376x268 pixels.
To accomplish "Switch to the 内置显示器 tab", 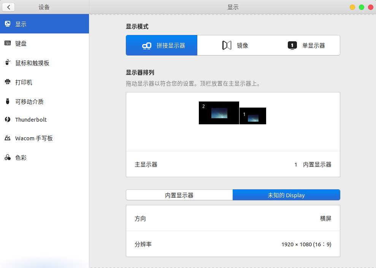I will (179, 195).
